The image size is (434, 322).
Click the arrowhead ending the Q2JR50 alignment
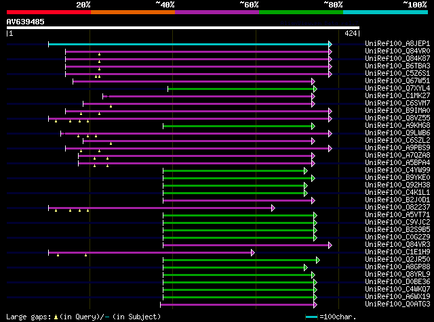click(318, 260)
